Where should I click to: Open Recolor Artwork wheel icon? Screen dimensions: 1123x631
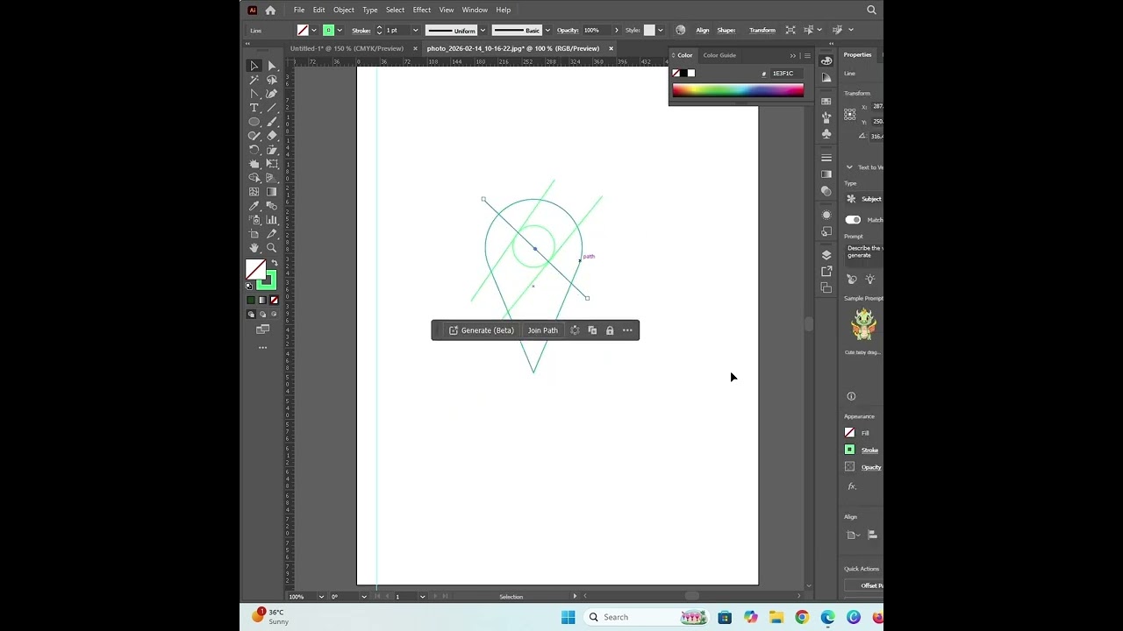click(x=680, y=30)
